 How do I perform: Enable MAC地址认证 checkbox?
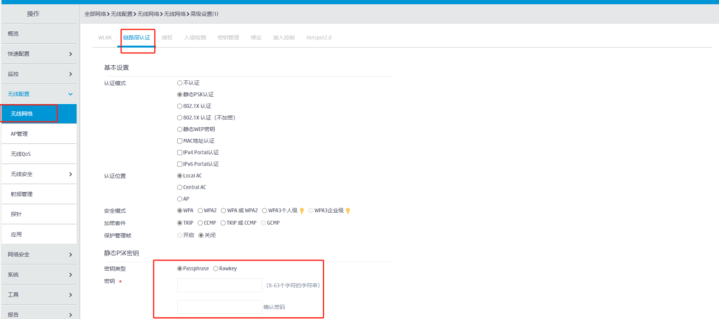click(180, 141)
